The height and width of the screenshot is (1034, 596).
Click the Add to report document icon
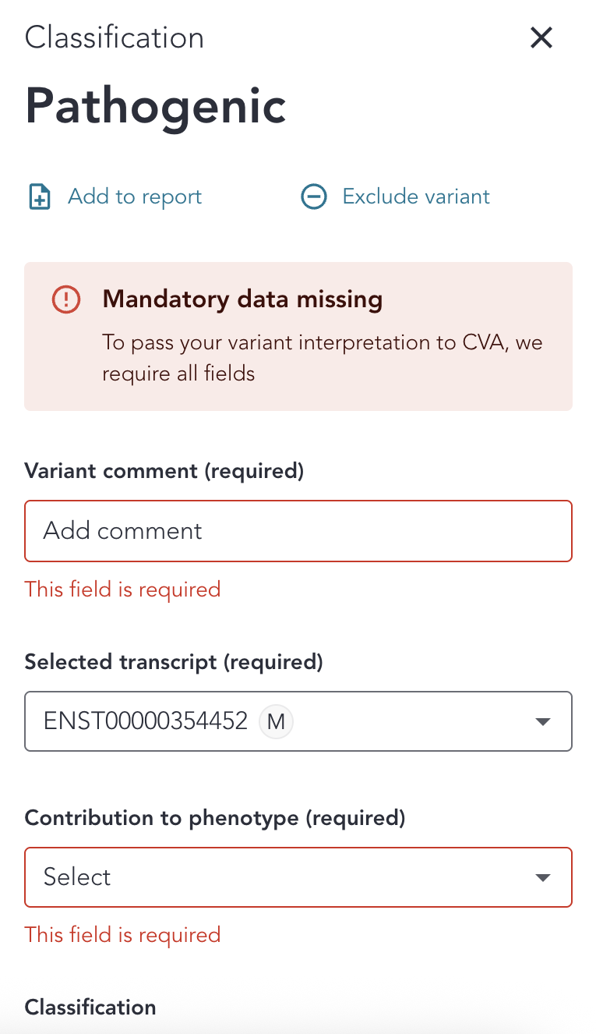pyautogui.click(x=40, y=197)
